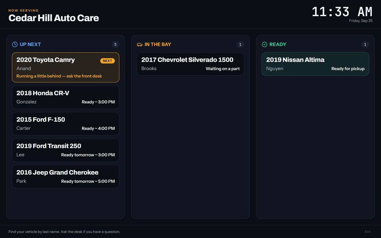Screen dimensions: 381x238
Task: Click customer name Gonzalez
Action: coord(26,102)
